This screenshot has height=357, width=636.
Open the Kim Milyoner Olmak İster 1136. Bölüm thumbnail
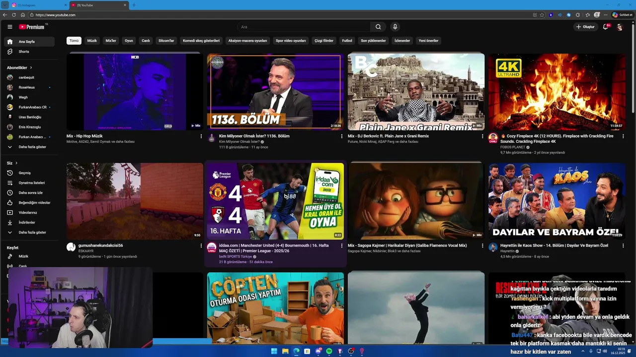pyautogui.click(x=275, y=92)
